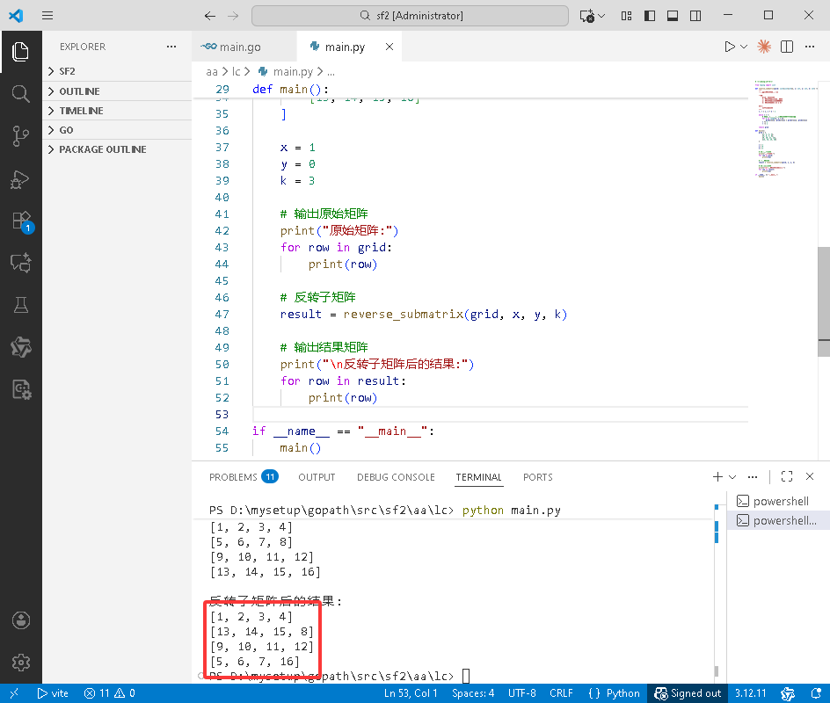Open remote window indicator in status bar
This screenshot has width=830, height=703.
(x=14, y=693)
